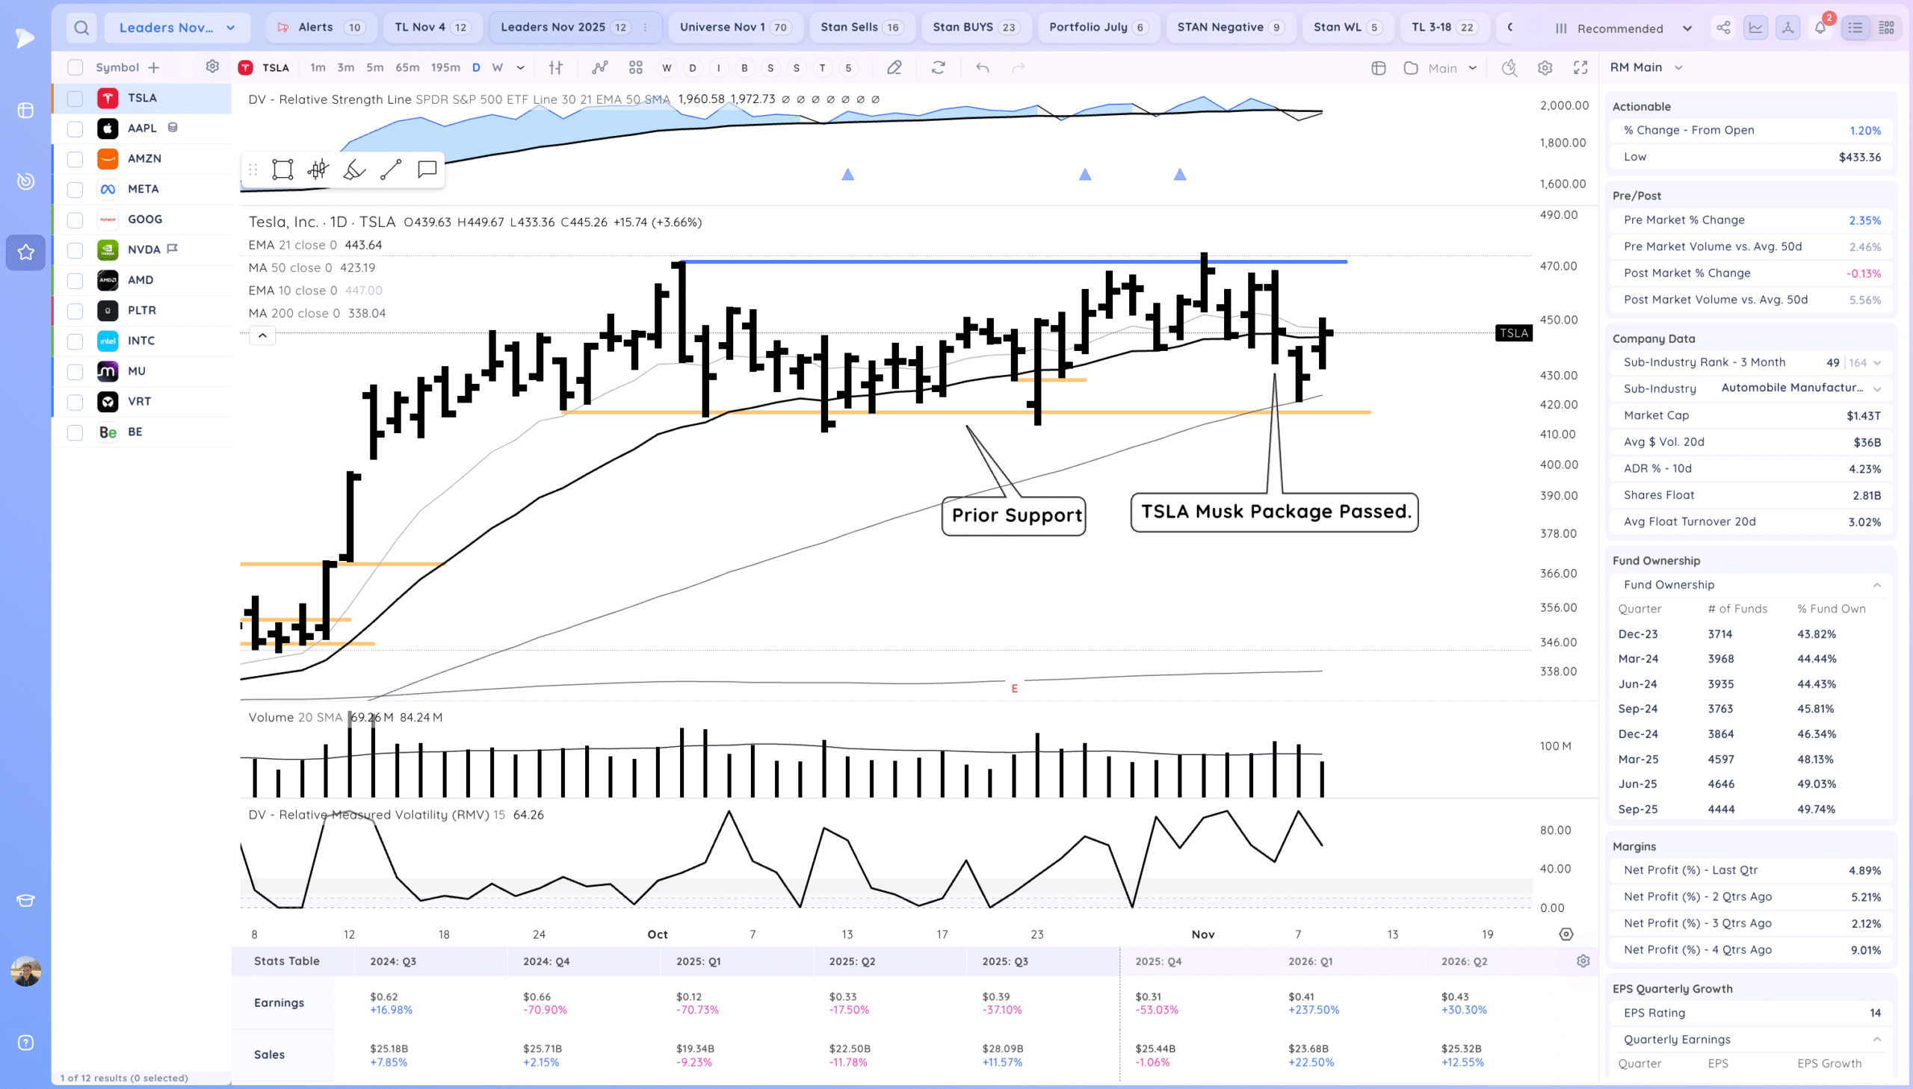Select the 65m timeframe button
Image resolution: width=1913 pixels, height=1089 pixels.
tap(407, 67)
